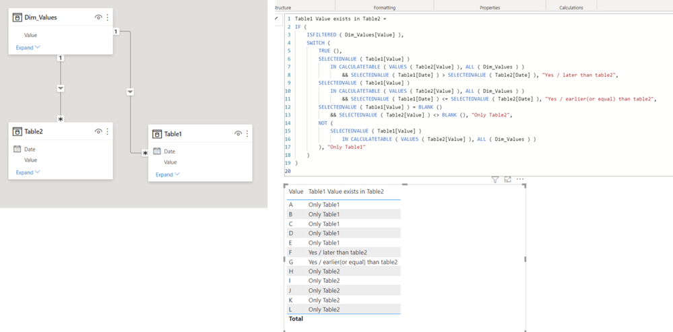Select row G Yes / earlier(or equal) than table2
This screenshot has height=332, width=673.
pos(344,262)
